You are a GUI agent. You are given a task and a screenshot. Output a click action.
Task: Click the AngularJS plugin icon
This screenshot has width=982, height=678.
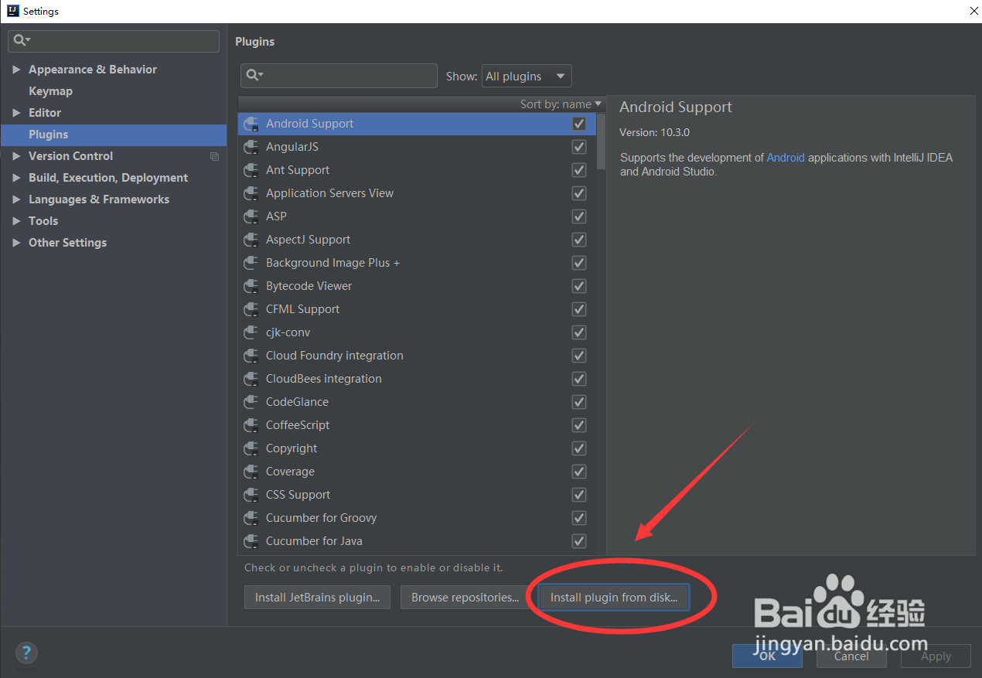click(x=251, y=147)
